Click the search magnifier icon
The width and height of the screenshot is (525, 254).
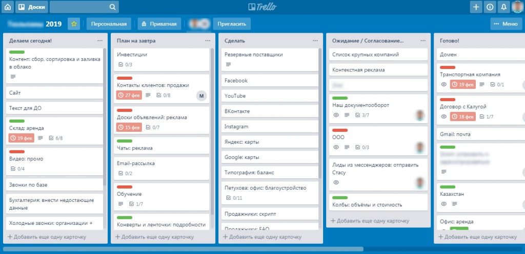(x=112, y=7)
